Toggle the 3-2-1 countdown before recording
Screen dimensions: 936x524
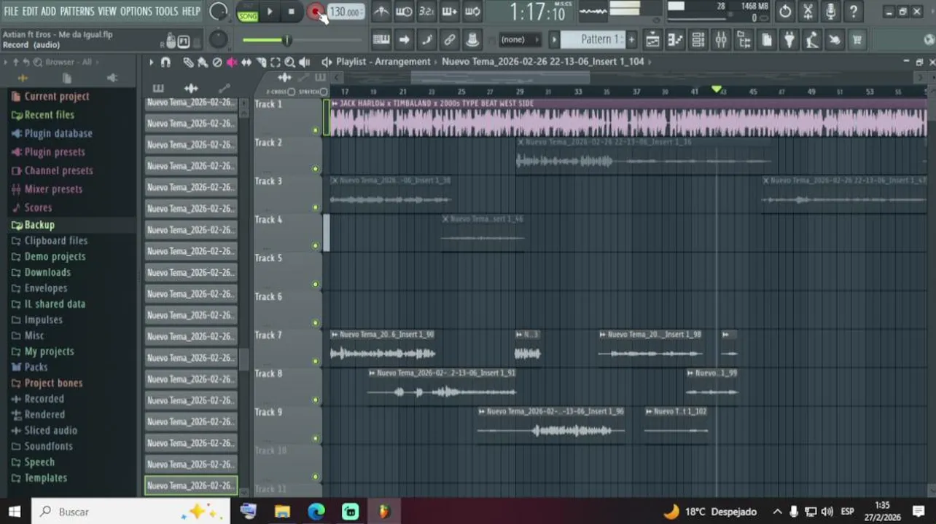426,12
